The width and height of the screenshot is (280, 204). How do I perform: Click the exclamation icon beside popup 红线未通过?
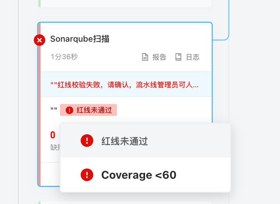pos(87,141)
